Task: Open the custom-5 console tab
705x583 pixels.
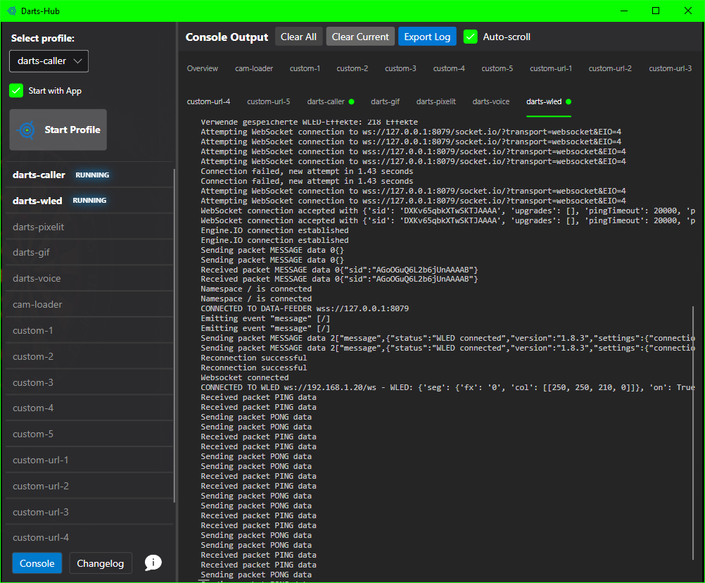Action: click(497, 68)
